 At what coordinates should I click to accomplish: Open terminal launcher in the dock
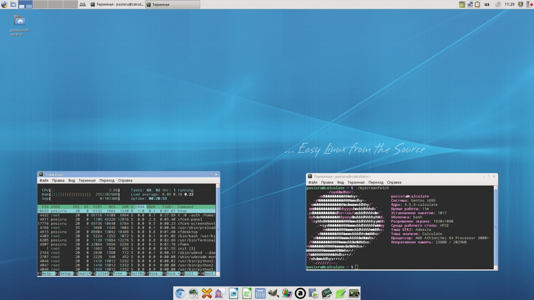coord(354,293)
